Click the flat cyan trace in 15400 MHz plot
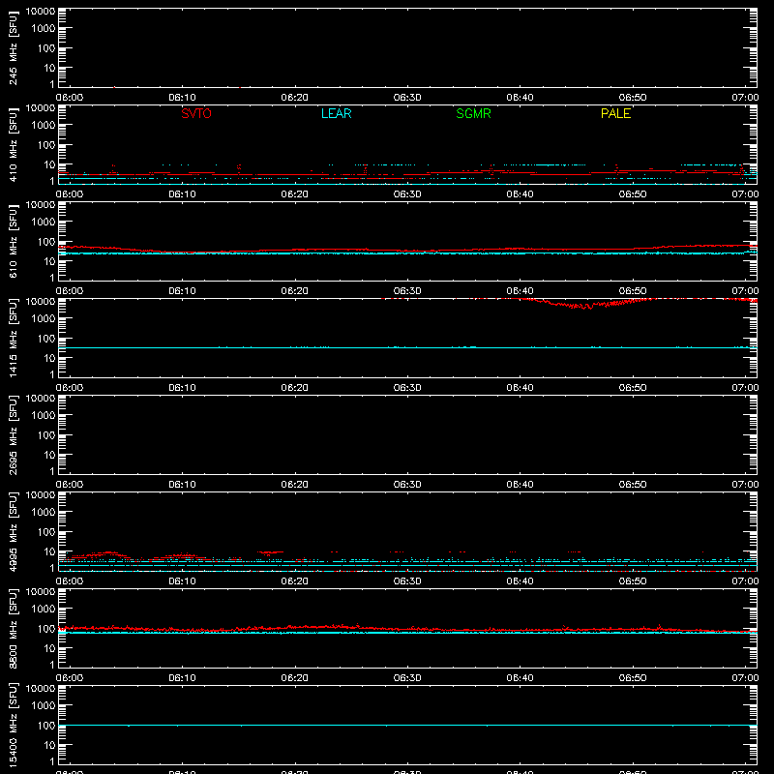The height and width of the screenshot is (774, 774). pyautogui.click(x=407, y=725)
